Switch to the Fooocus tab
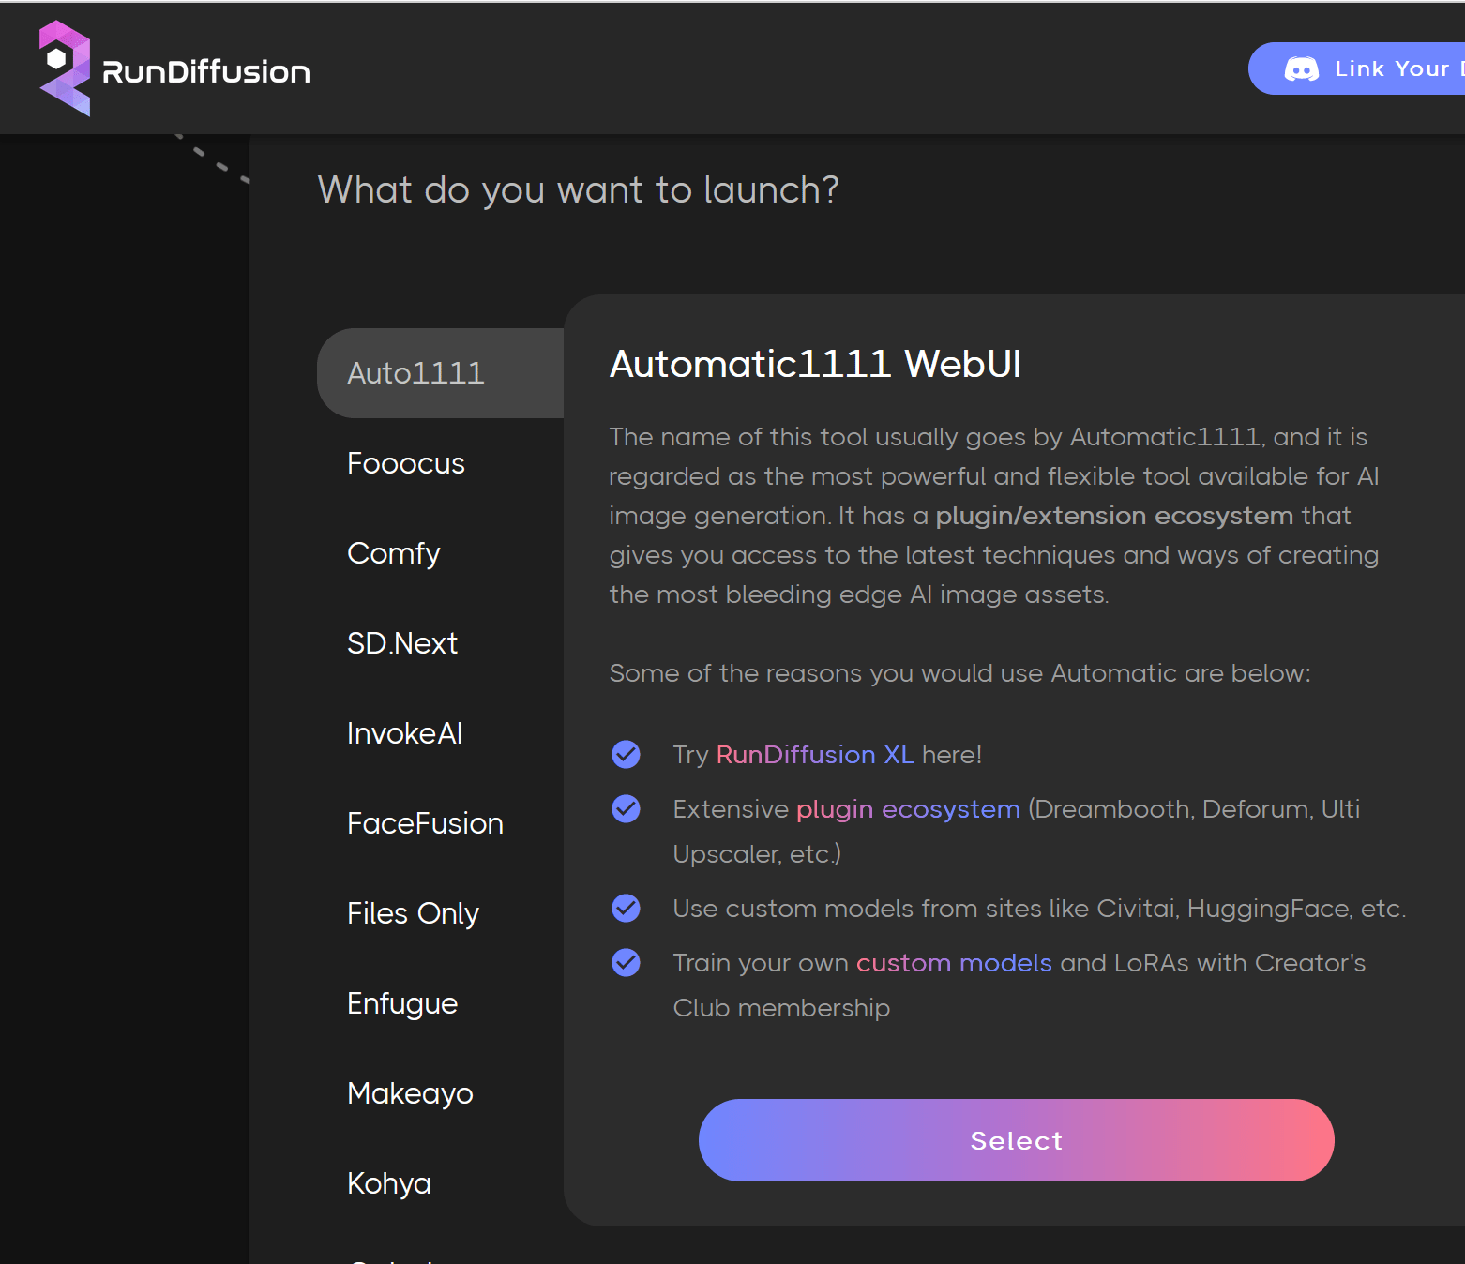This screenshot has width=1465, height=1264. [406, 463]
